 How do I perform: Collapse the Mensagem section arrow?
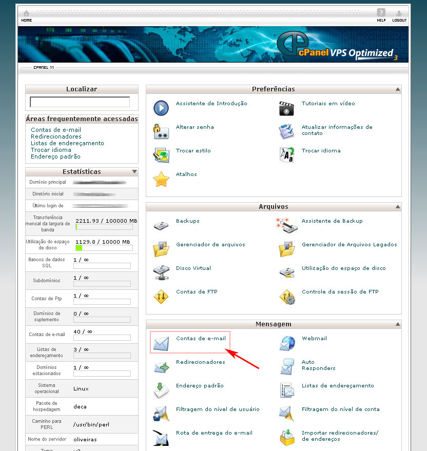click(397, 325)
